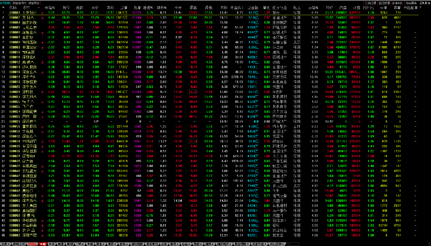Select the 创业 bottom market tab
Screen dimensions: 431x246
(61, 244)
